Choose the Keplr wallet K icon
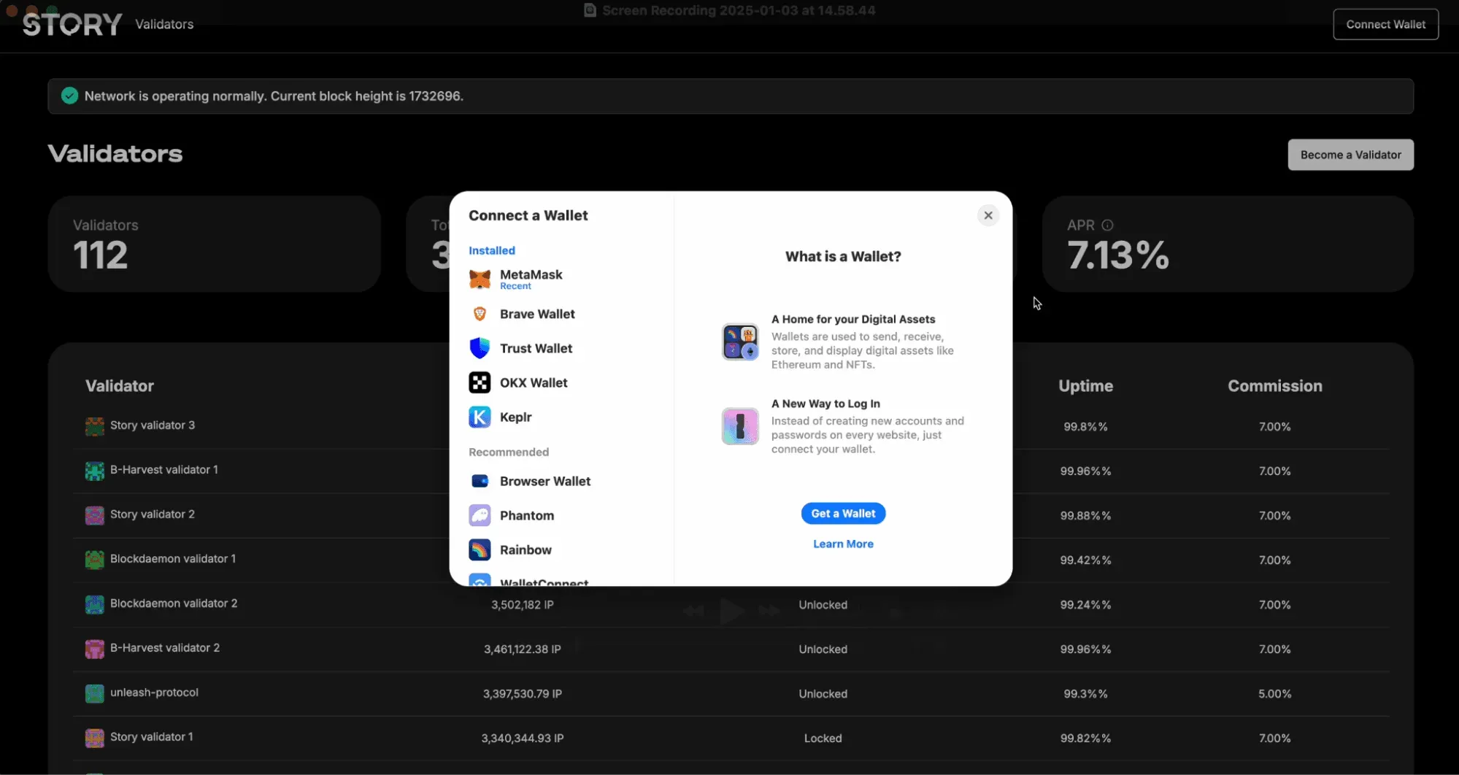Screen dimensions: 1459x775 click(480, 417)
